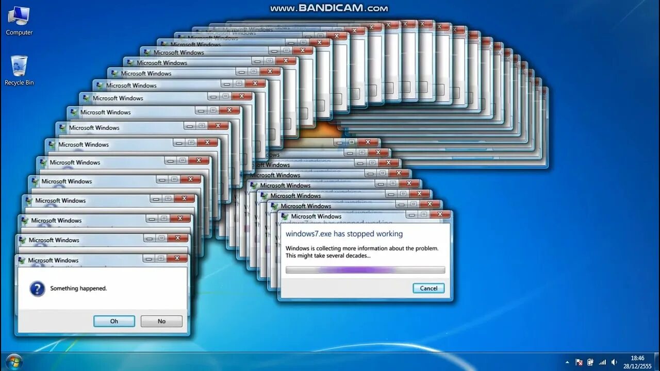The height and width of the screenshot is (371, 660).
Task: Open the network signal bars tray icon
Action: (x=602, y=362)
